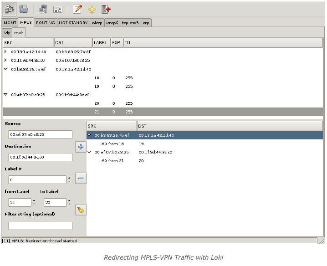Select the mpls sub-tab
327x266 pixels.
click(19, 32)
